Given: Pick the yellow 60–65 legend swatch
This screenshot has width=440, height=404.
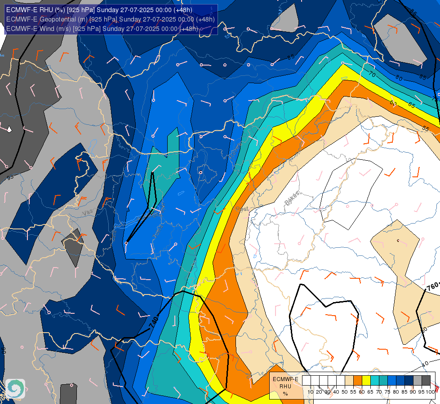Looking at the screenshot, I should pyautogui.click(x=366, y=381).
